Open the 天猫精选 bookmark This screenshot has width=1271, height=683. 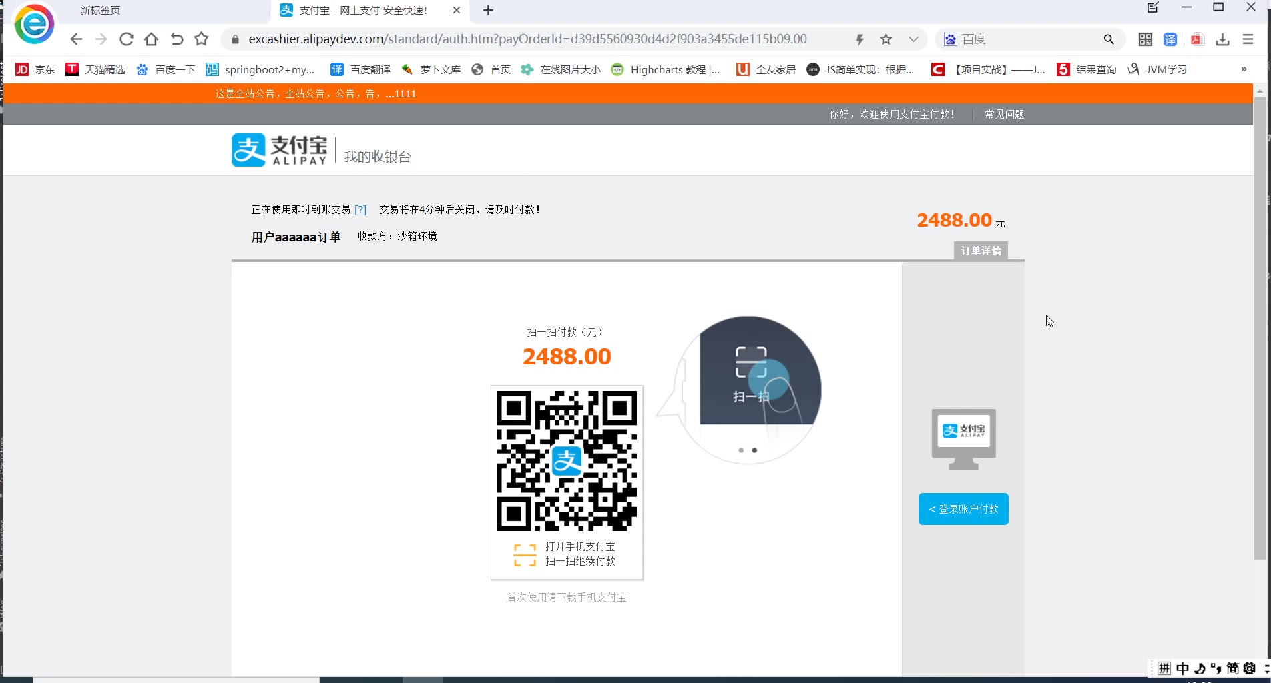95,69
